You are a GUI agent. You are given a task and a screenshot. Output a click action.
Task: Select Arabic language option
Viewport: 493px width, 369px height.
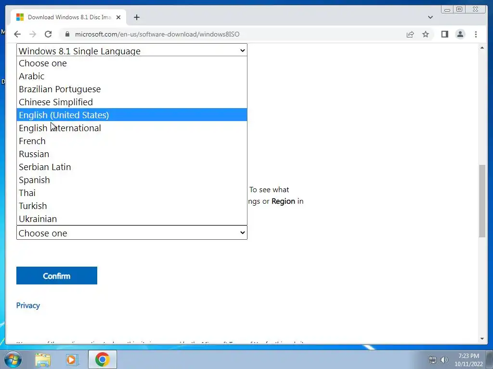(132, 76)
